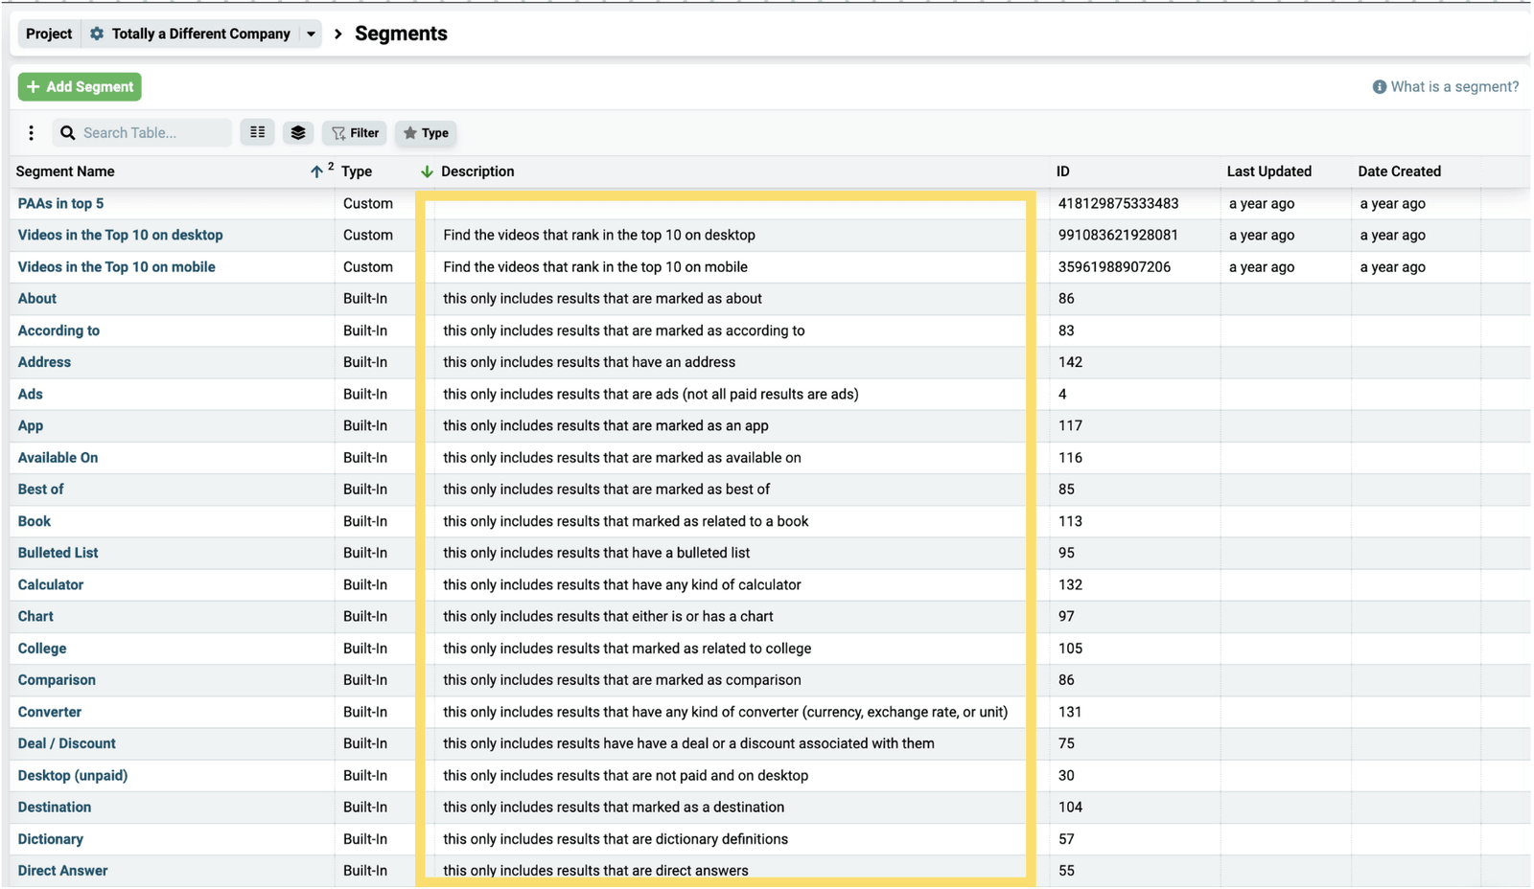Click the column layout icon
Screen dimensions: 1534x889
258,132
